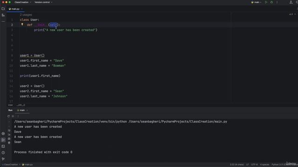Open the Python Packages tool window icon
The height and width of the screenshot is (167, 298).
tap(3, 134)
